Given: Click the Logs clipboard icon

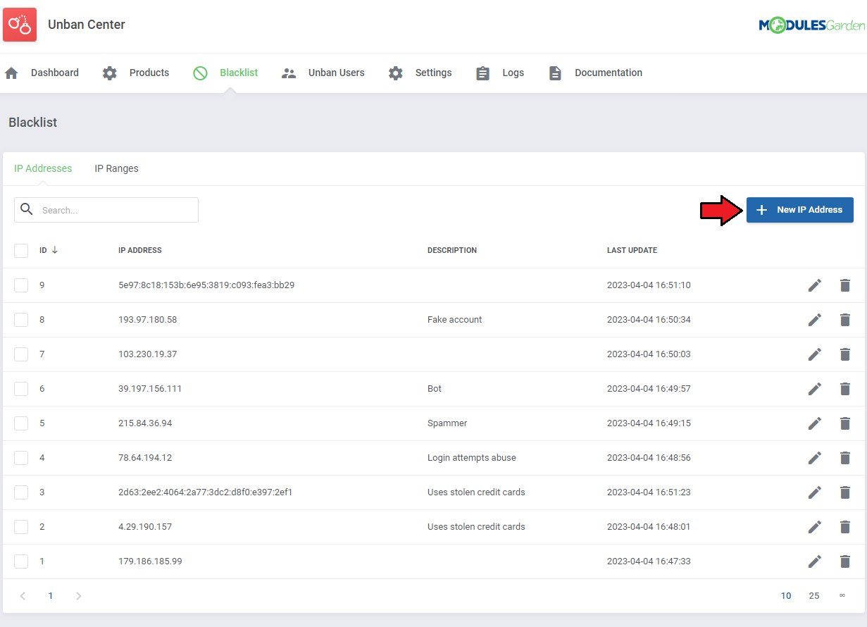Looking at the screenshot, I should click(482, 73).
